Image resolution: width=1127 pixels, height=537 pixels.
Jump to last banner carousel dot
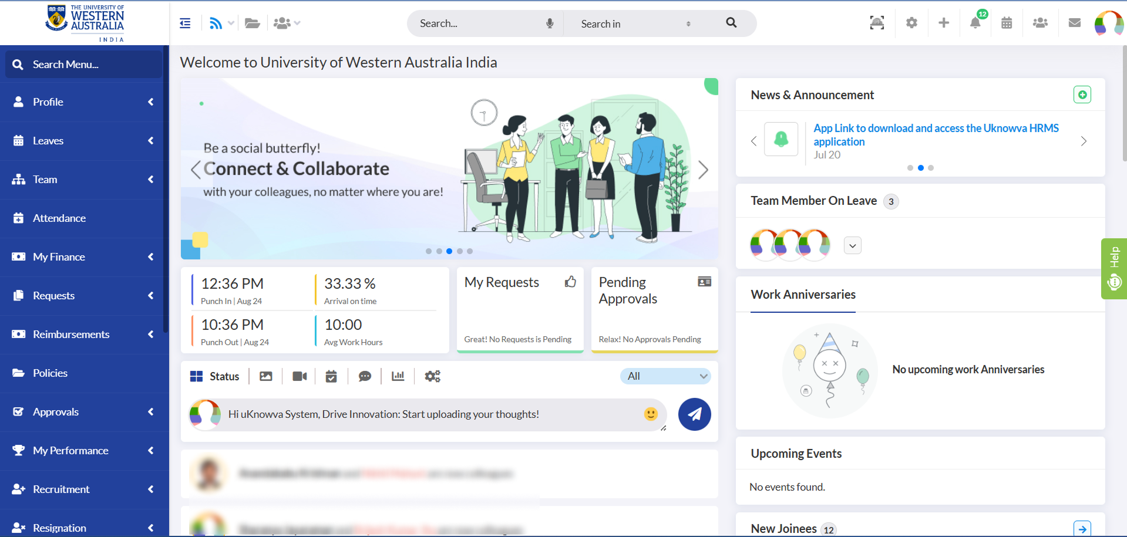point(470,251)
